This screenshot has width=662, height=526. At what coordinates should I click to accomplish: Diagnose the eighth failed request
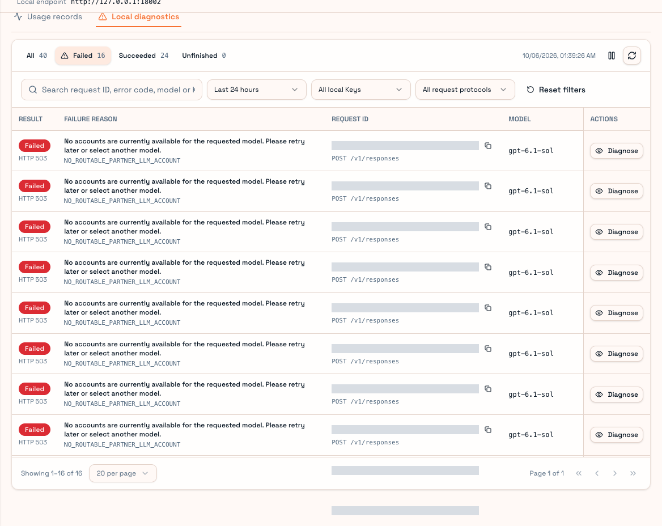point(617,435)
